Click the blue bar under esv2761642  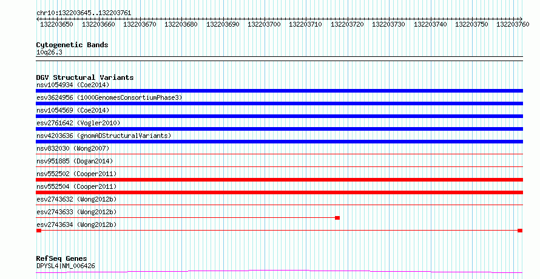pos(279,129)
